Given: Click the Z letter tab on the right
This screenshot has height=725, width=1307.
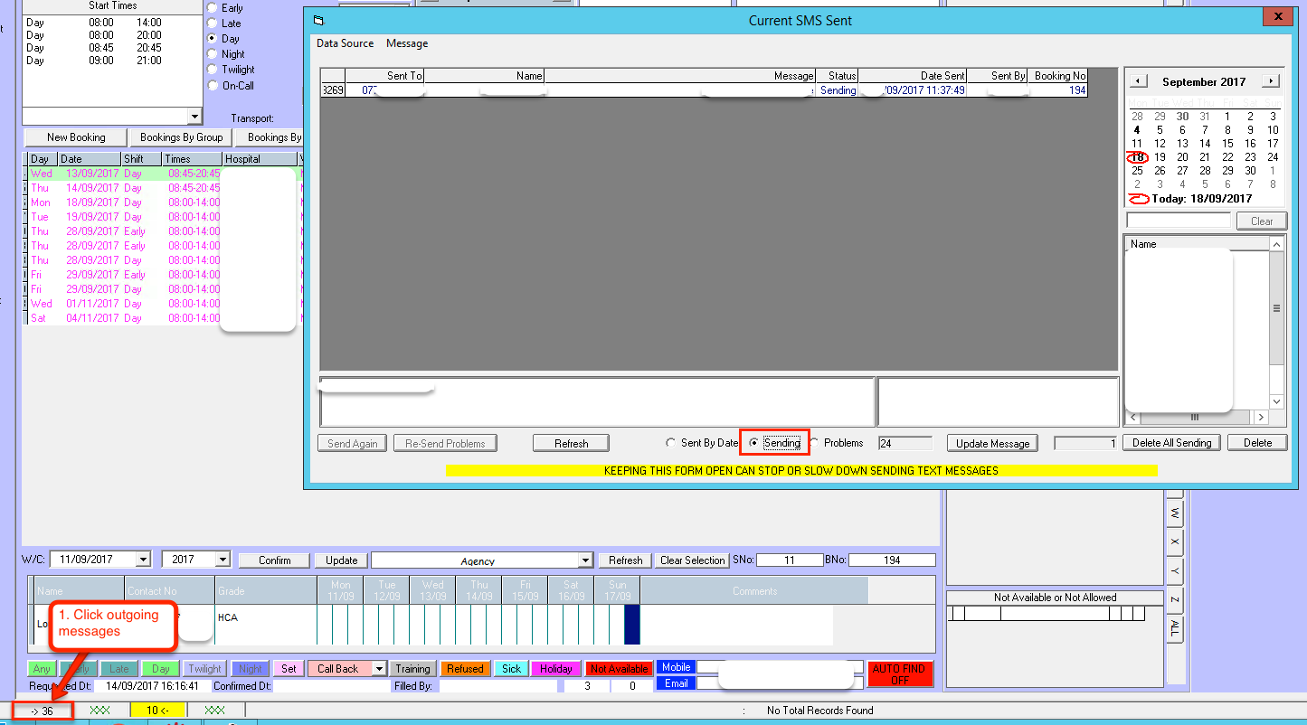Looking at the screenshot, I should pyautogui.click(x=1174, y=600).
